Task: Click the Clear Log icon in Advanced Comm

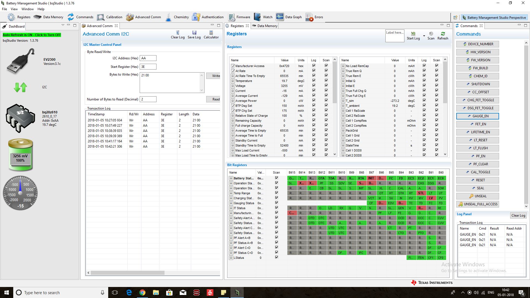Action: pyautogui.click(x=177, y=33)
